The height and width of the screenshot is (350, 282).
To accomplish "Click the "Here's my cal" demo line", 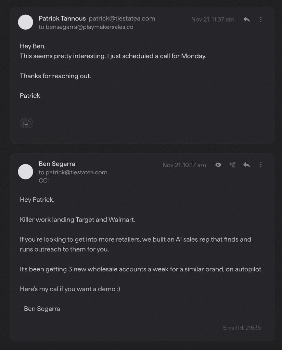I will 70,289.
